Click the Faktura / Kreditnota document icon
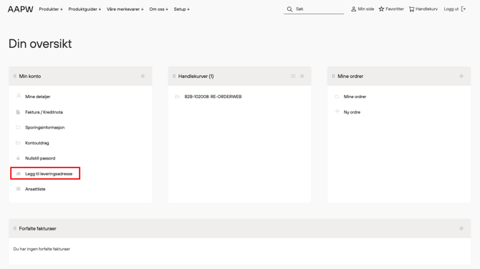The height and width of the screenshot is (269, 480). [x=18, y=112]
